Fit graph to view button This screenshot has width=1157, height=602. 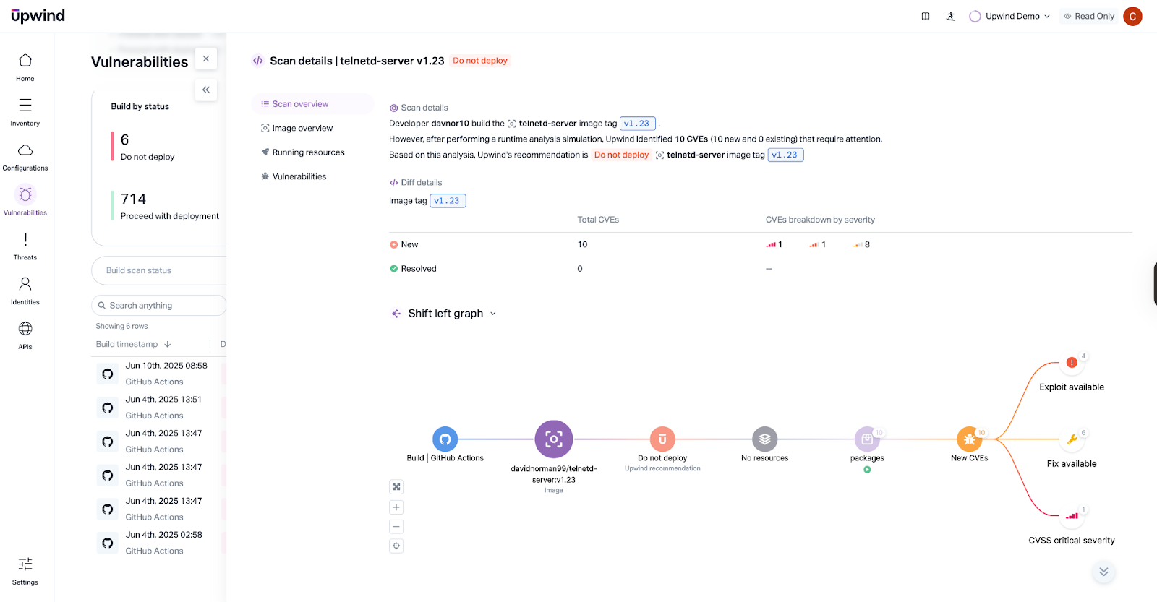[396, 487]
